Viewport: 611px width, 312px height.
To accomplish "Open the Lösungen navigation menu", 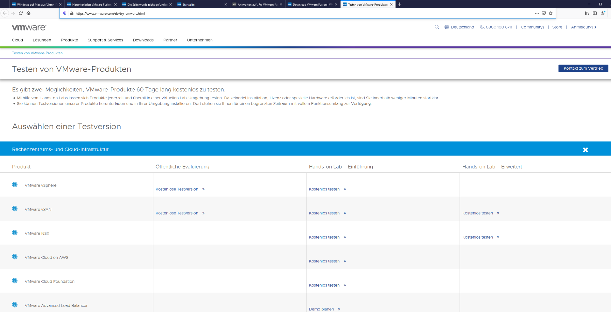I will [42, 40].
